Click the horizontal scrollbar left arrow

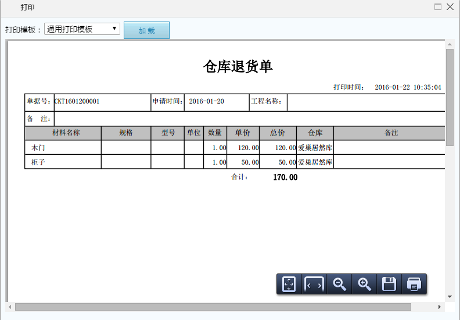[10, 307]
